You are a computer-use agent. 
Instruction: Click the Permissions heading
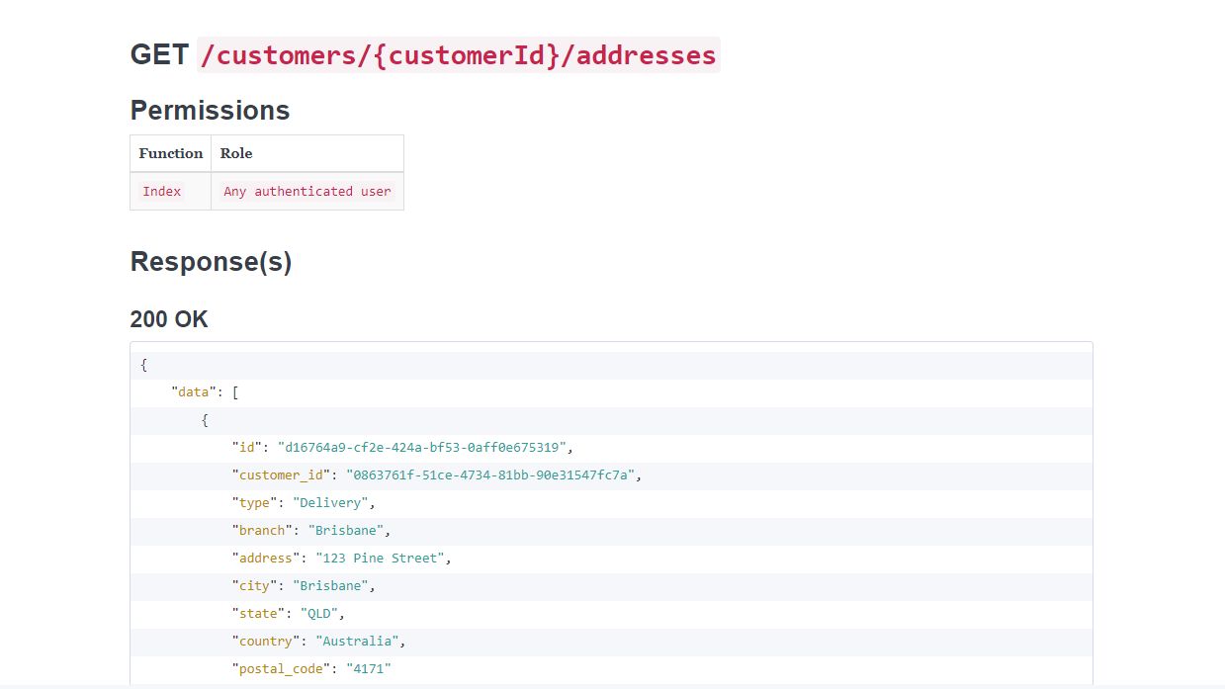210,110
